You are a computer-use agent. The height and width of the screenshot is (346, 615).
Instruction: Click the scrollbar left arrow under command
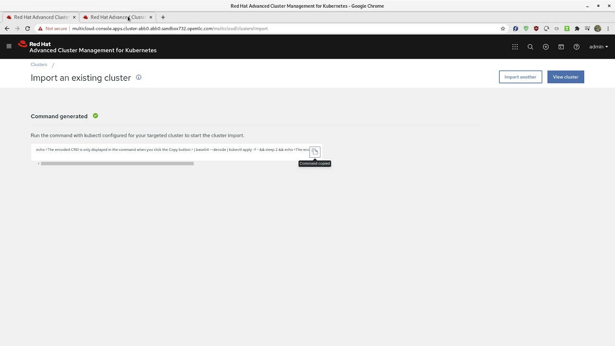(38, 163)
